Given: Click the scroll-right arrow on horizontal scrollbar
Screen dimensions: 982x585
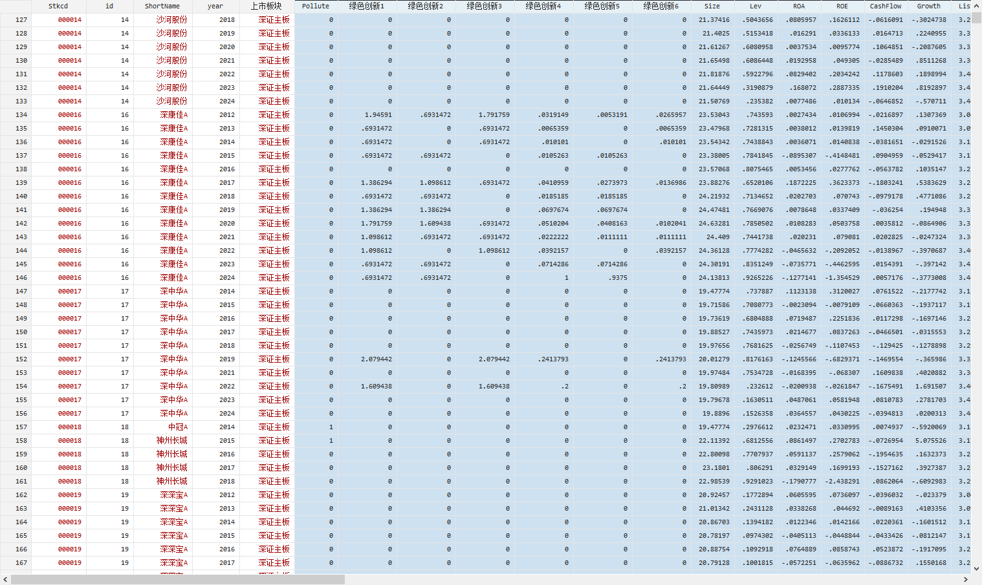Looking at the screenshot, I should [966, 580].
